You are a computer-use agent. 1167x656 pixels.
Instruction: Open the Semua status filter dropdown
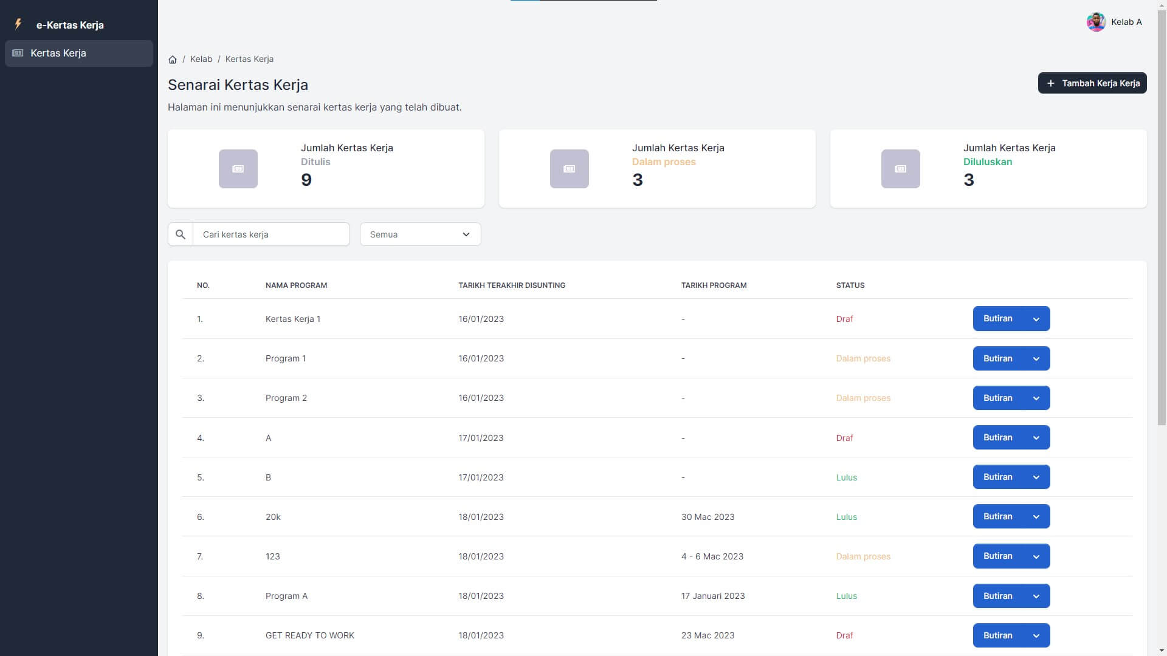420,234
